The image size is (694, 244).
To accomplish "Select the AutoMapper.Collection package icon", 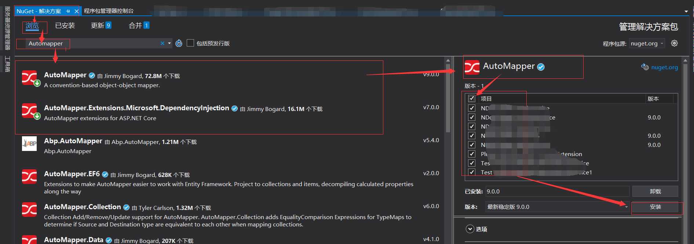I will 29,210.
